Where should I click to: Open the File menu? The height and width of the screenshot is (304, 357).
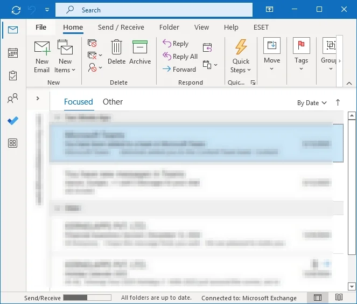41,27
